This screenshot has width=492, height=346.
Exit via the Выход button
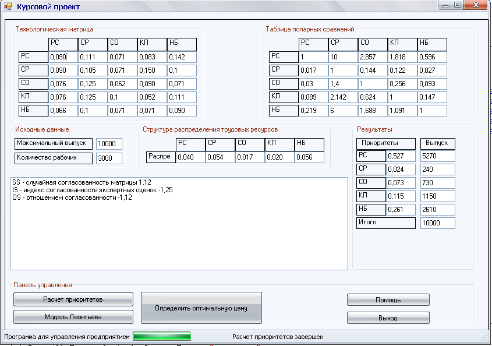[388, 318]
